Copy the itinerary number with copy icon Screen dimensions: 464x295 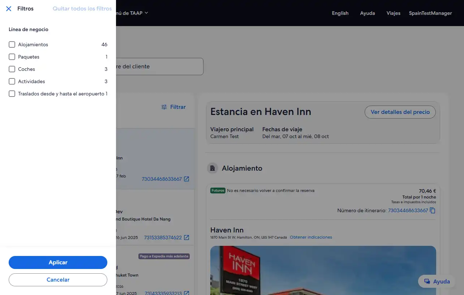click(433, 210)
